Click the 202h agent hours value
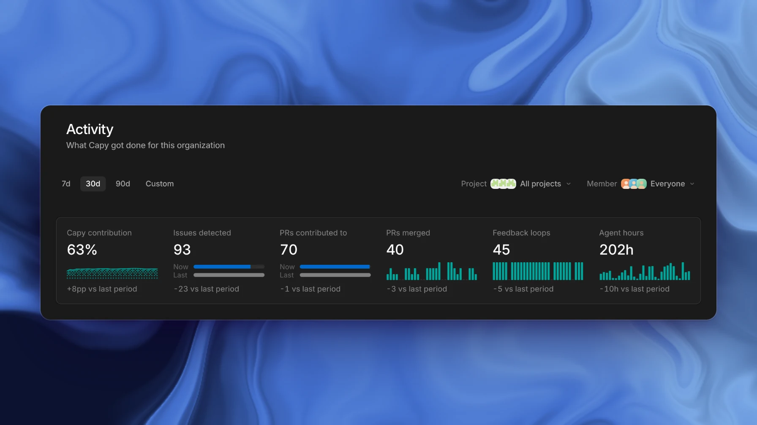Viewport: 757px width, 425px height. coord(616,250)
